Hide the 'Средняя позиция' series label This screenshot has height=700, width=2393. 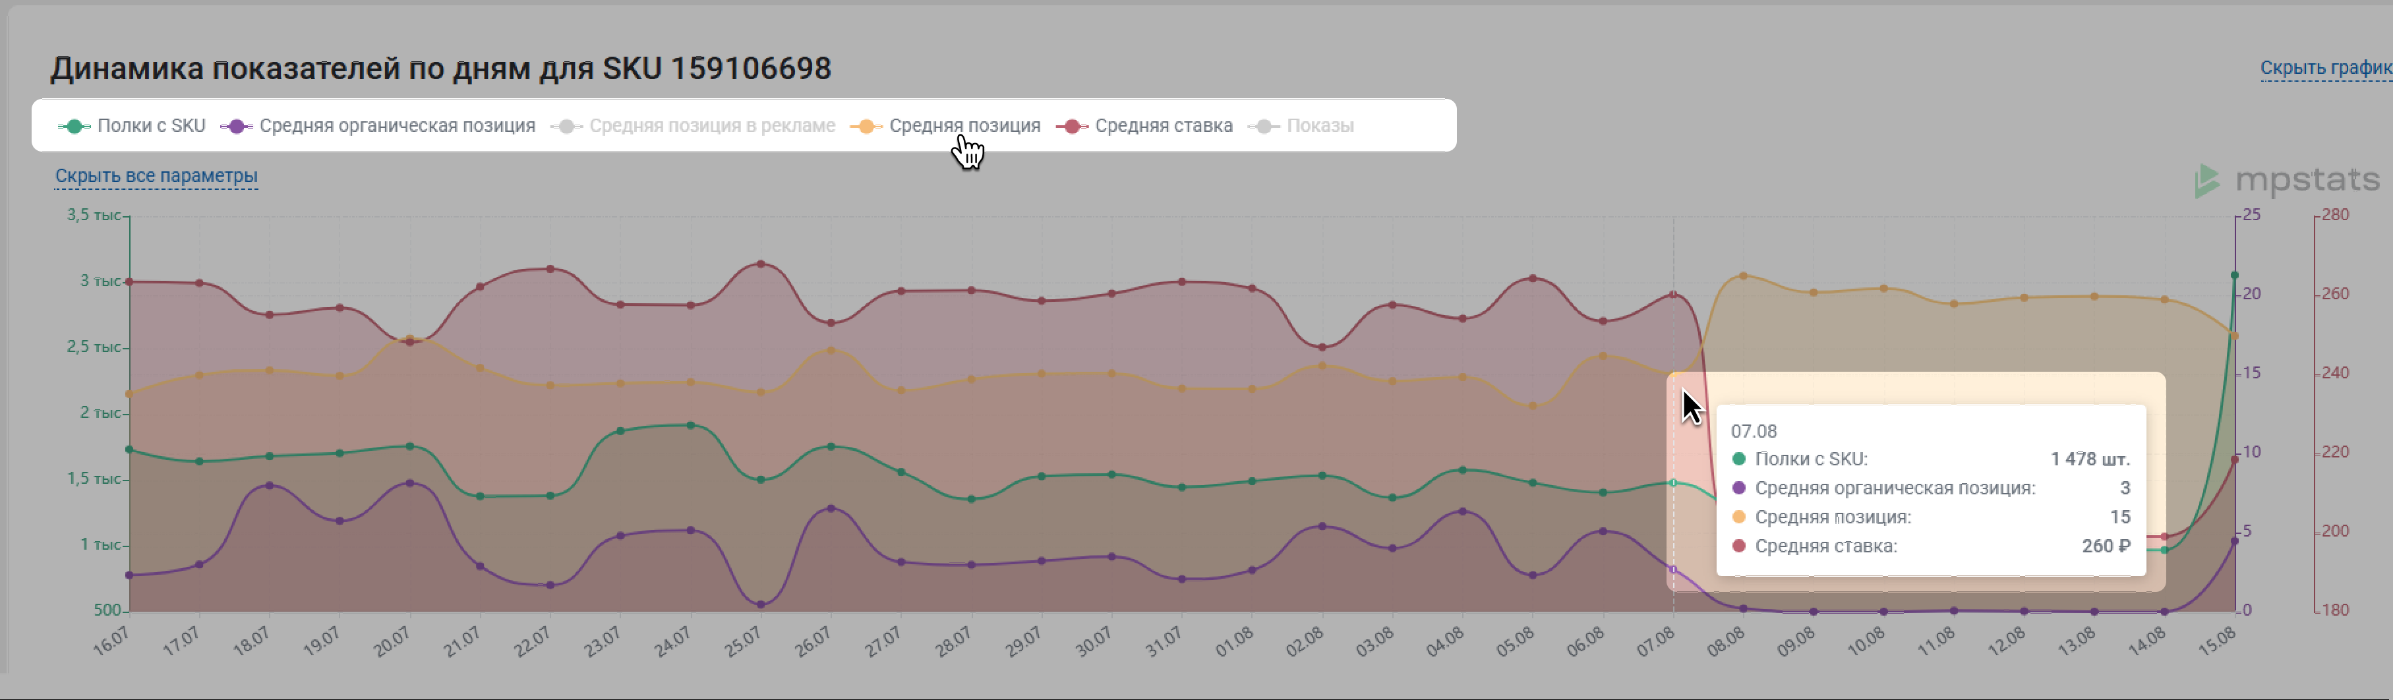point(964,127)
